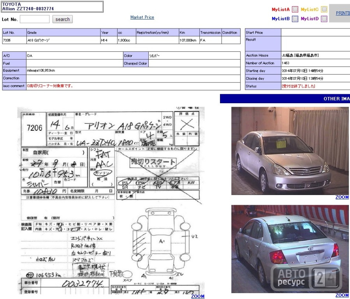Click the Registration(yy/mm) column header
The width and height of the screenshot is (350, 299).
point(157,33)
